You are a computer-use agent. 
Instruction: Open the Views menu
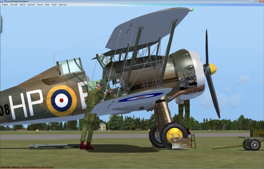40,5
